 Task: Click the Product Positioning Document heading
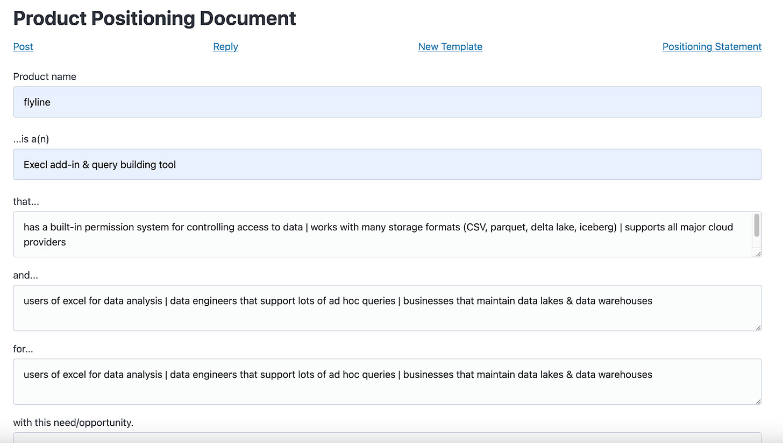coord(154,18)
